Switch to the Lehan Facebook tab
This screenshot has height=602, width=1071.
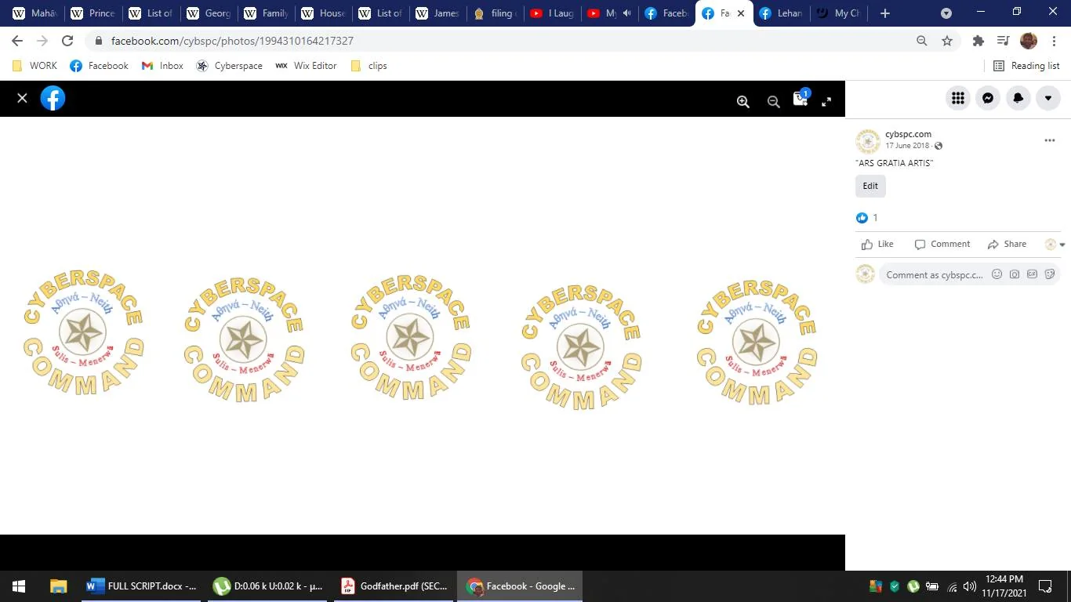point(782,13)
